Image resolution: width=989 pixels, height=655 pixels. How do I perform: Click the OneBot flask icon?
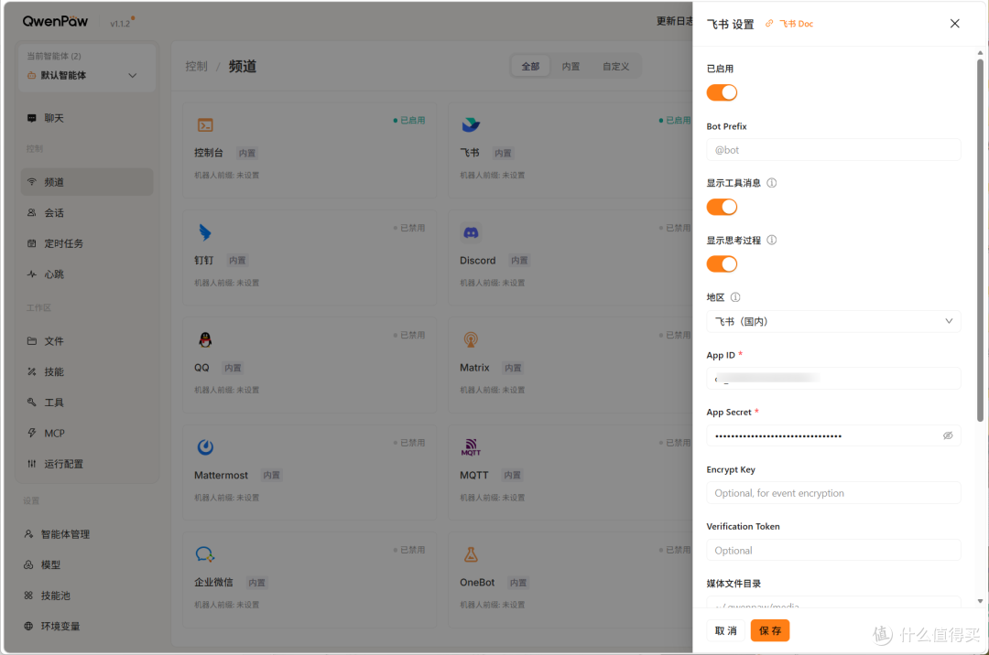(x=471, y=554)
